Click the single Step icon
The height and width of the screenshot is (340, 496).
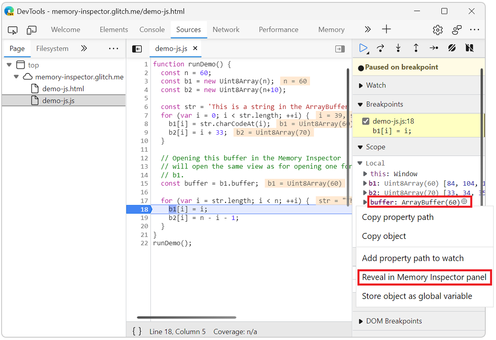click(x=434, y=48)
